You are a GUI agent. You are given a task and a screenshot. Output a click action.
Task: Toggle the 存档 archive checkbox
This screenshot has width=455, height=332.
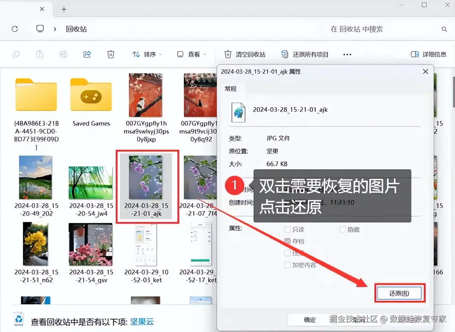287,241
